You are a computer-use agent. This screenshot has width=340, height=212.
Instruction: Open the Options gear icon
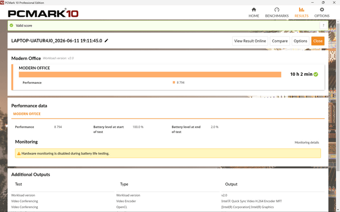tap(322, 10)
